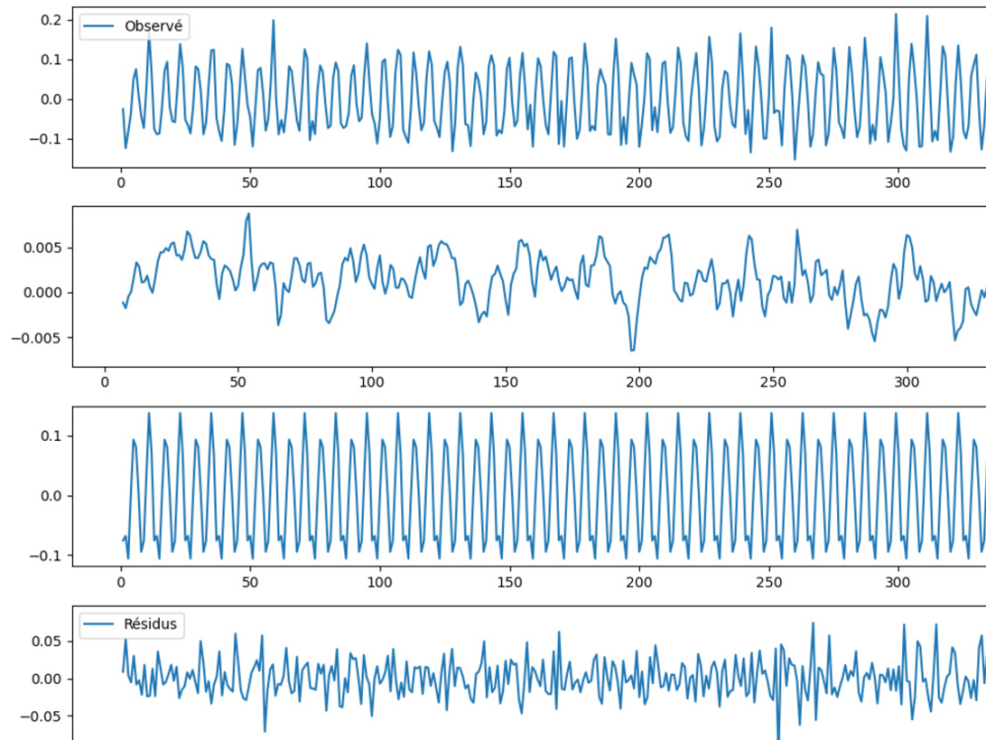This screenshot has height=740, width=986.
Task: Select the 0.000 y-tick of the second plot
Action: (43, 293)
